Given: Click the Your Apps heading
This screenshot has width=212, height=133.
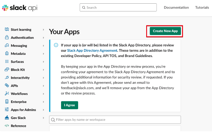Looking at the screenshot, I should pos(64,32).
